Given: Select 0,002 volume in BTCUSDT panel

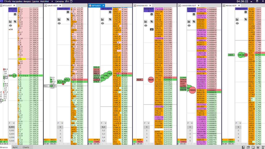Looking at the screenshot, I should point(12,131).
